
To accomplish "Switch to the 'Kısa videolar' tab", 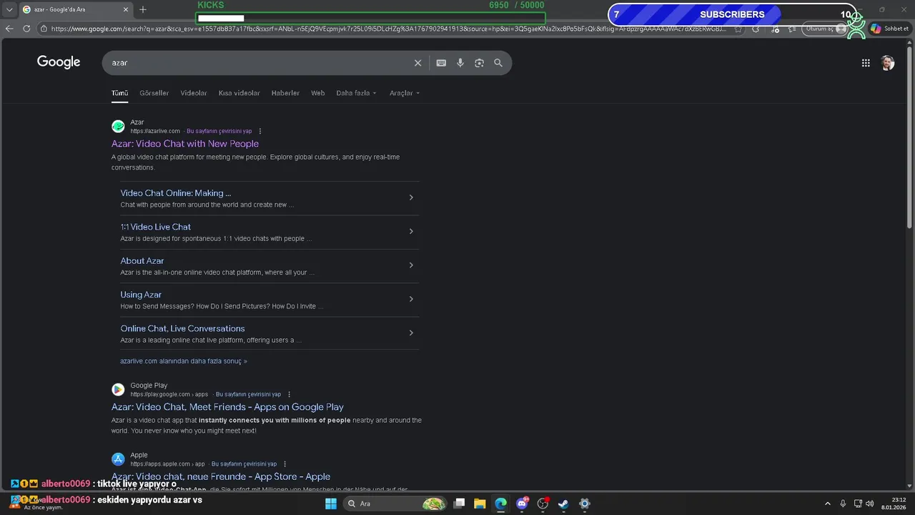I will coord(239,93).
